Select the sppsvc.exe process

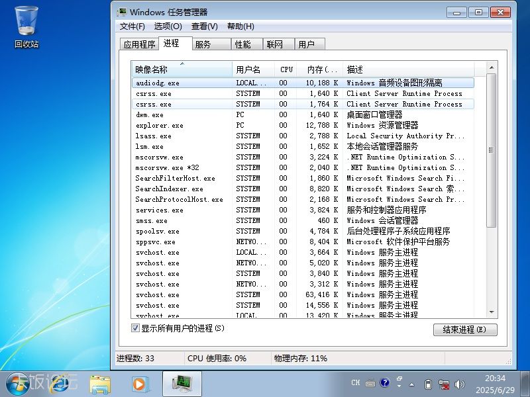click(303, 242)
